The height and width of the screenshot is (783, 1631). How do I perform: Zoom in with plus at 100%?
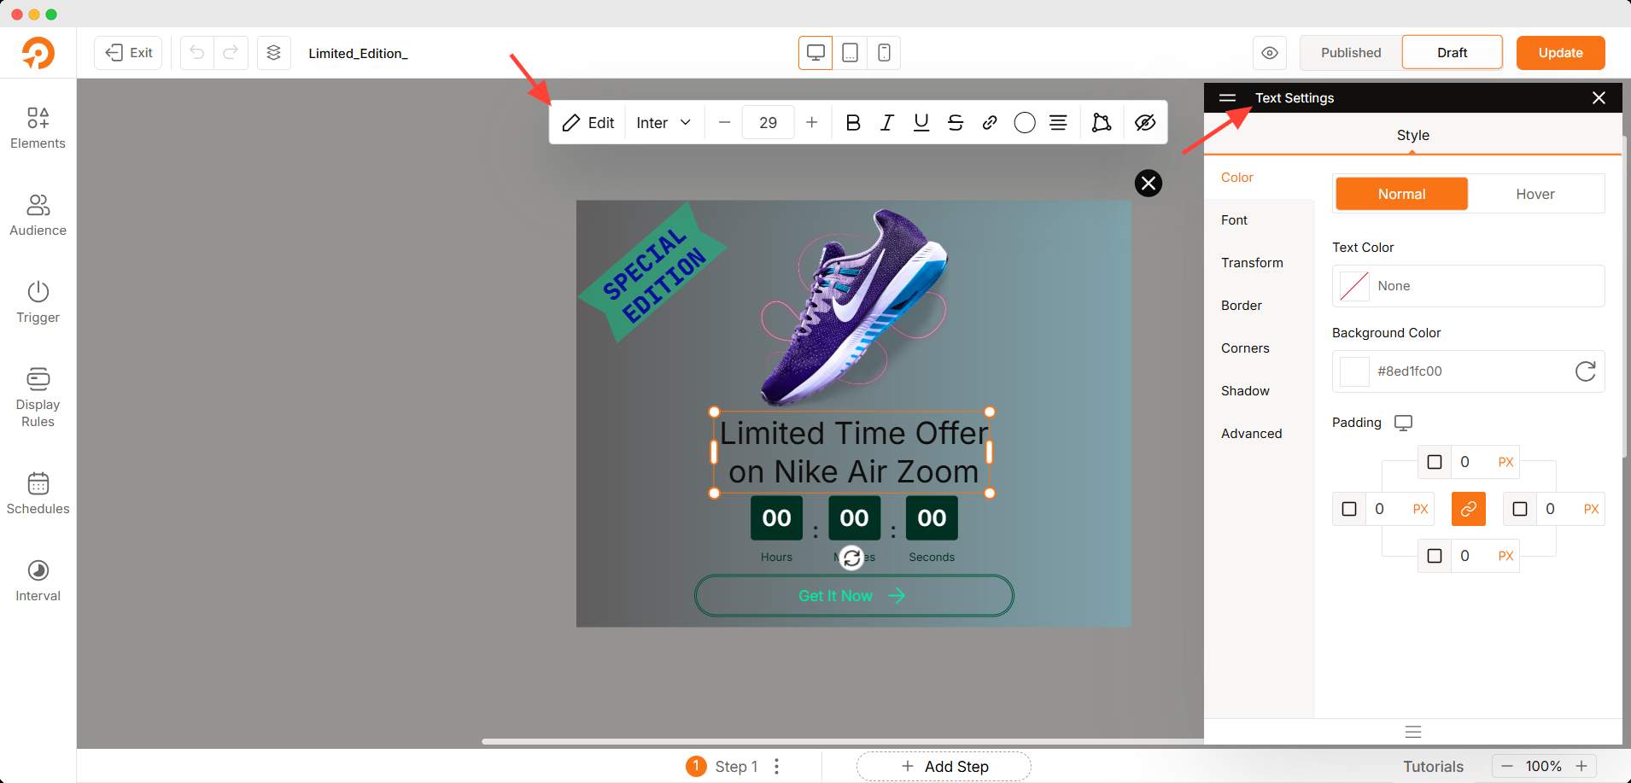pos(1581,767)
